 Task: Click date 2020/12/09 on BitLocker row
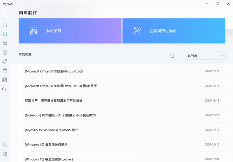[212, 159]
